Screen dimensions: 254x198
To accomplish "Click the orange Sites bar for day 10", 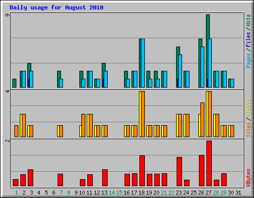I will 83,125.
